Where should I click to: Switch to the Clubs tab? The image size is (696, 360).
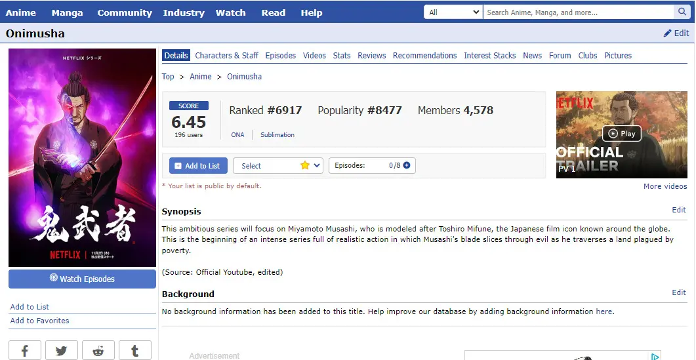pos(588,56)
